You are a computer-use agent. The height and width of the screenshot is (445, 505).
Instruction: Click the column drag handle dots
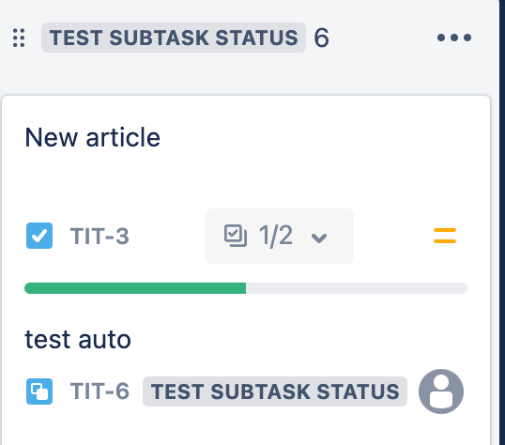click(x=19, y=38)
